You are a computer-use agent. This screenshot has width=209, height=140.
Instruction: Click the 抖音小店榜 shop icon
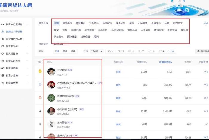click(x=3, y=76)
